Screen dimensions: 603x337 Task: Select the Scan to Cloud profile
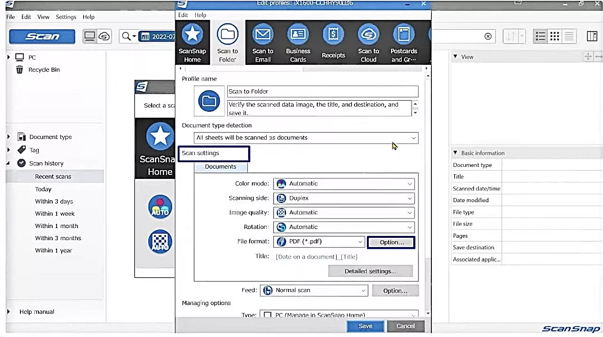pos(368,42)
